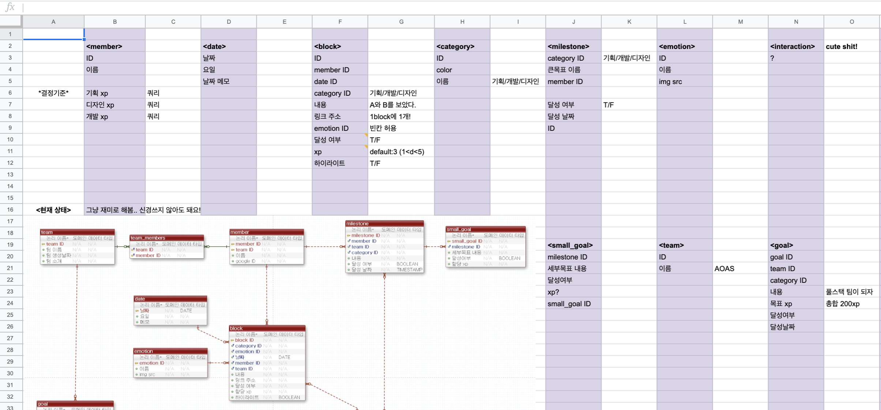Screen dimensions: 881x410
Task: Click the fx formula icon
Action: click(10, 7)
